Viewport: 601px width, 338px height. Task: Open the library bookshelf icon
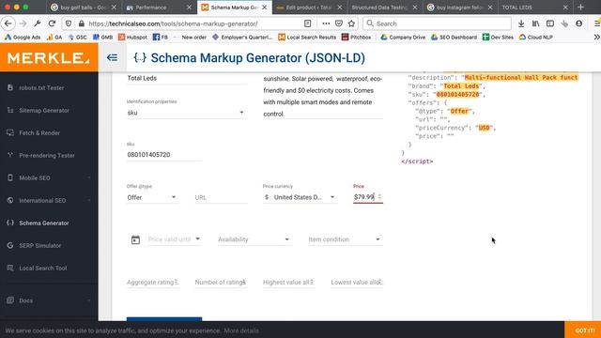(x=535, y=23)
